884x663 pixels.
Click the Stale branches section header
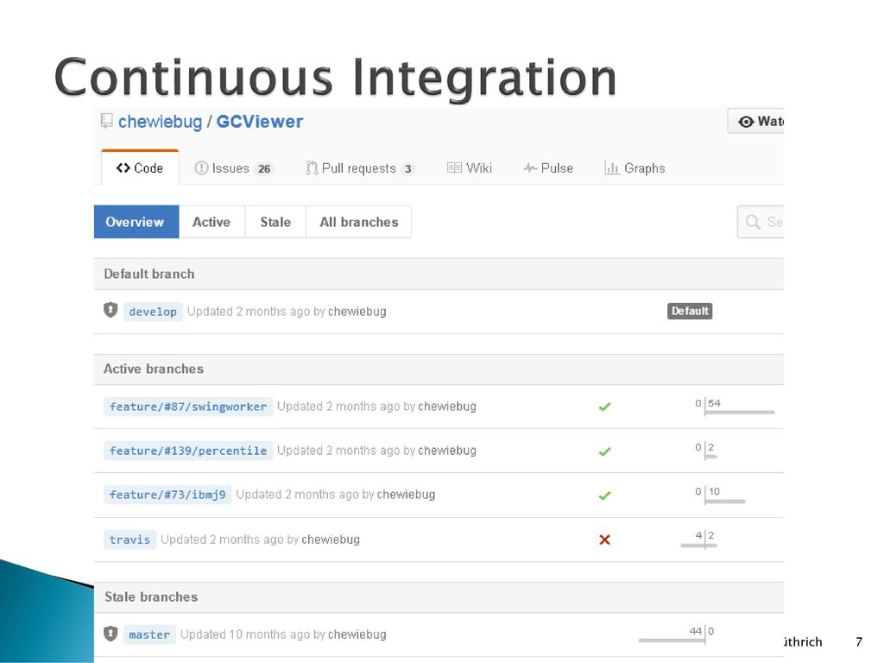click(x=439, y=597)
